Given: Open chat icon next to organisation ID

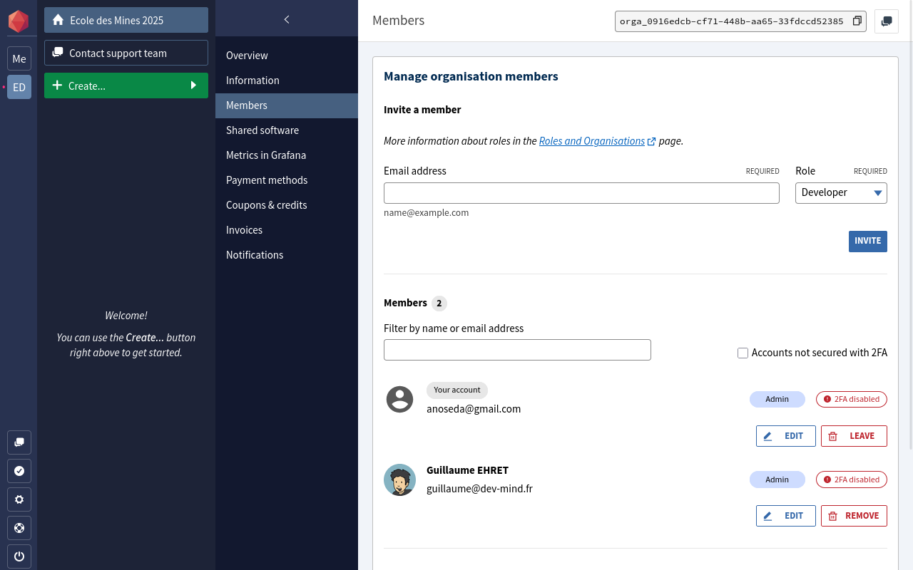Looking at the screenshot, I should tap(887, 21).
